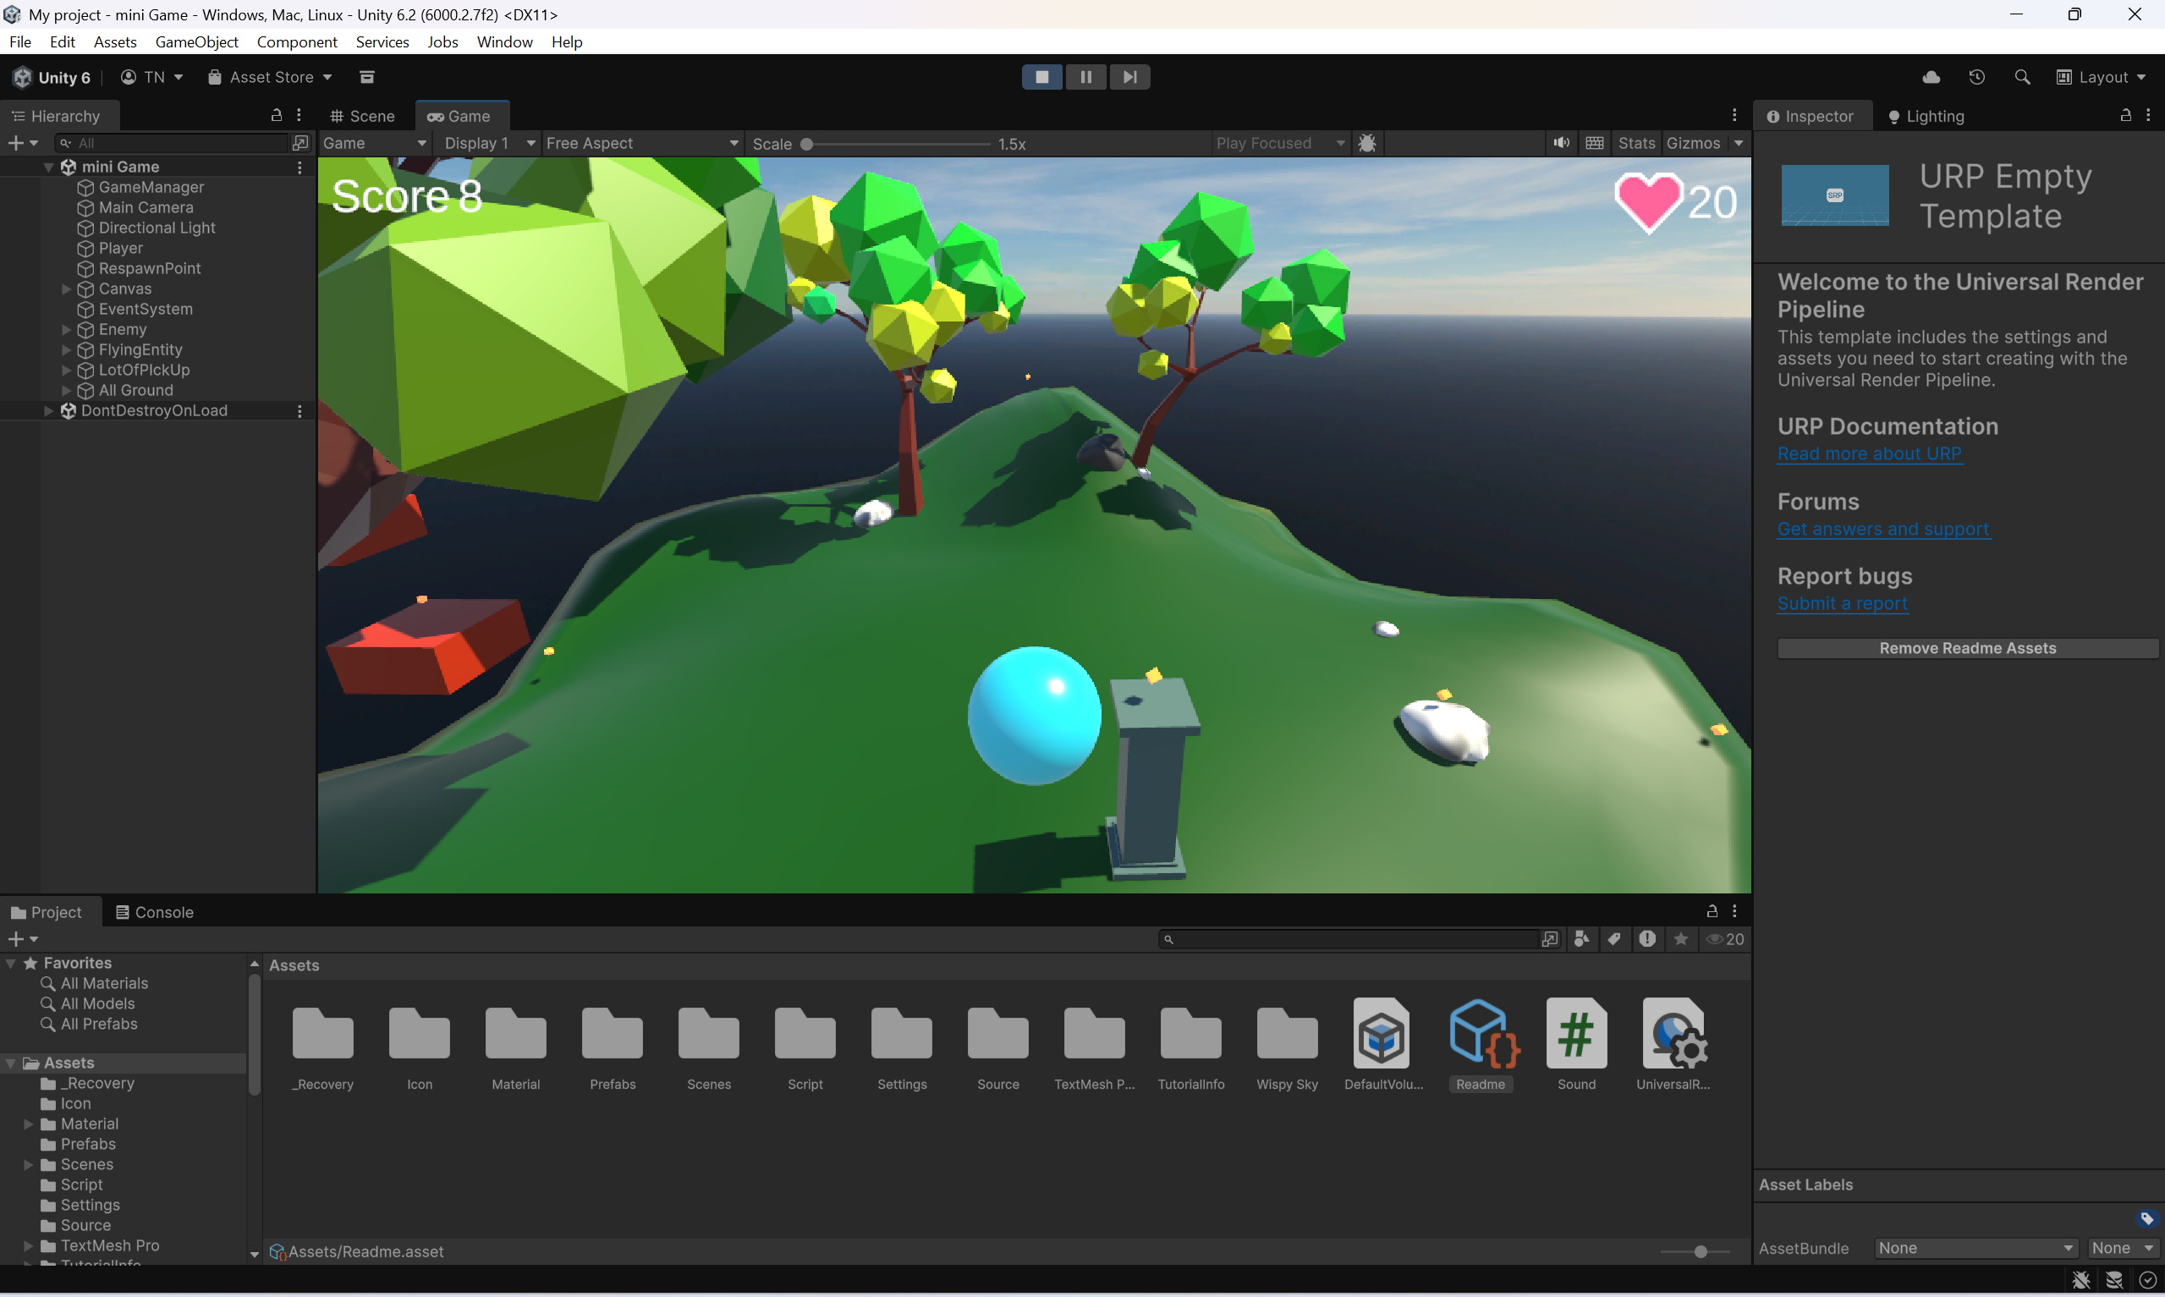
Task: Click the Sound script asset icon
Action: point(1575,1034)
